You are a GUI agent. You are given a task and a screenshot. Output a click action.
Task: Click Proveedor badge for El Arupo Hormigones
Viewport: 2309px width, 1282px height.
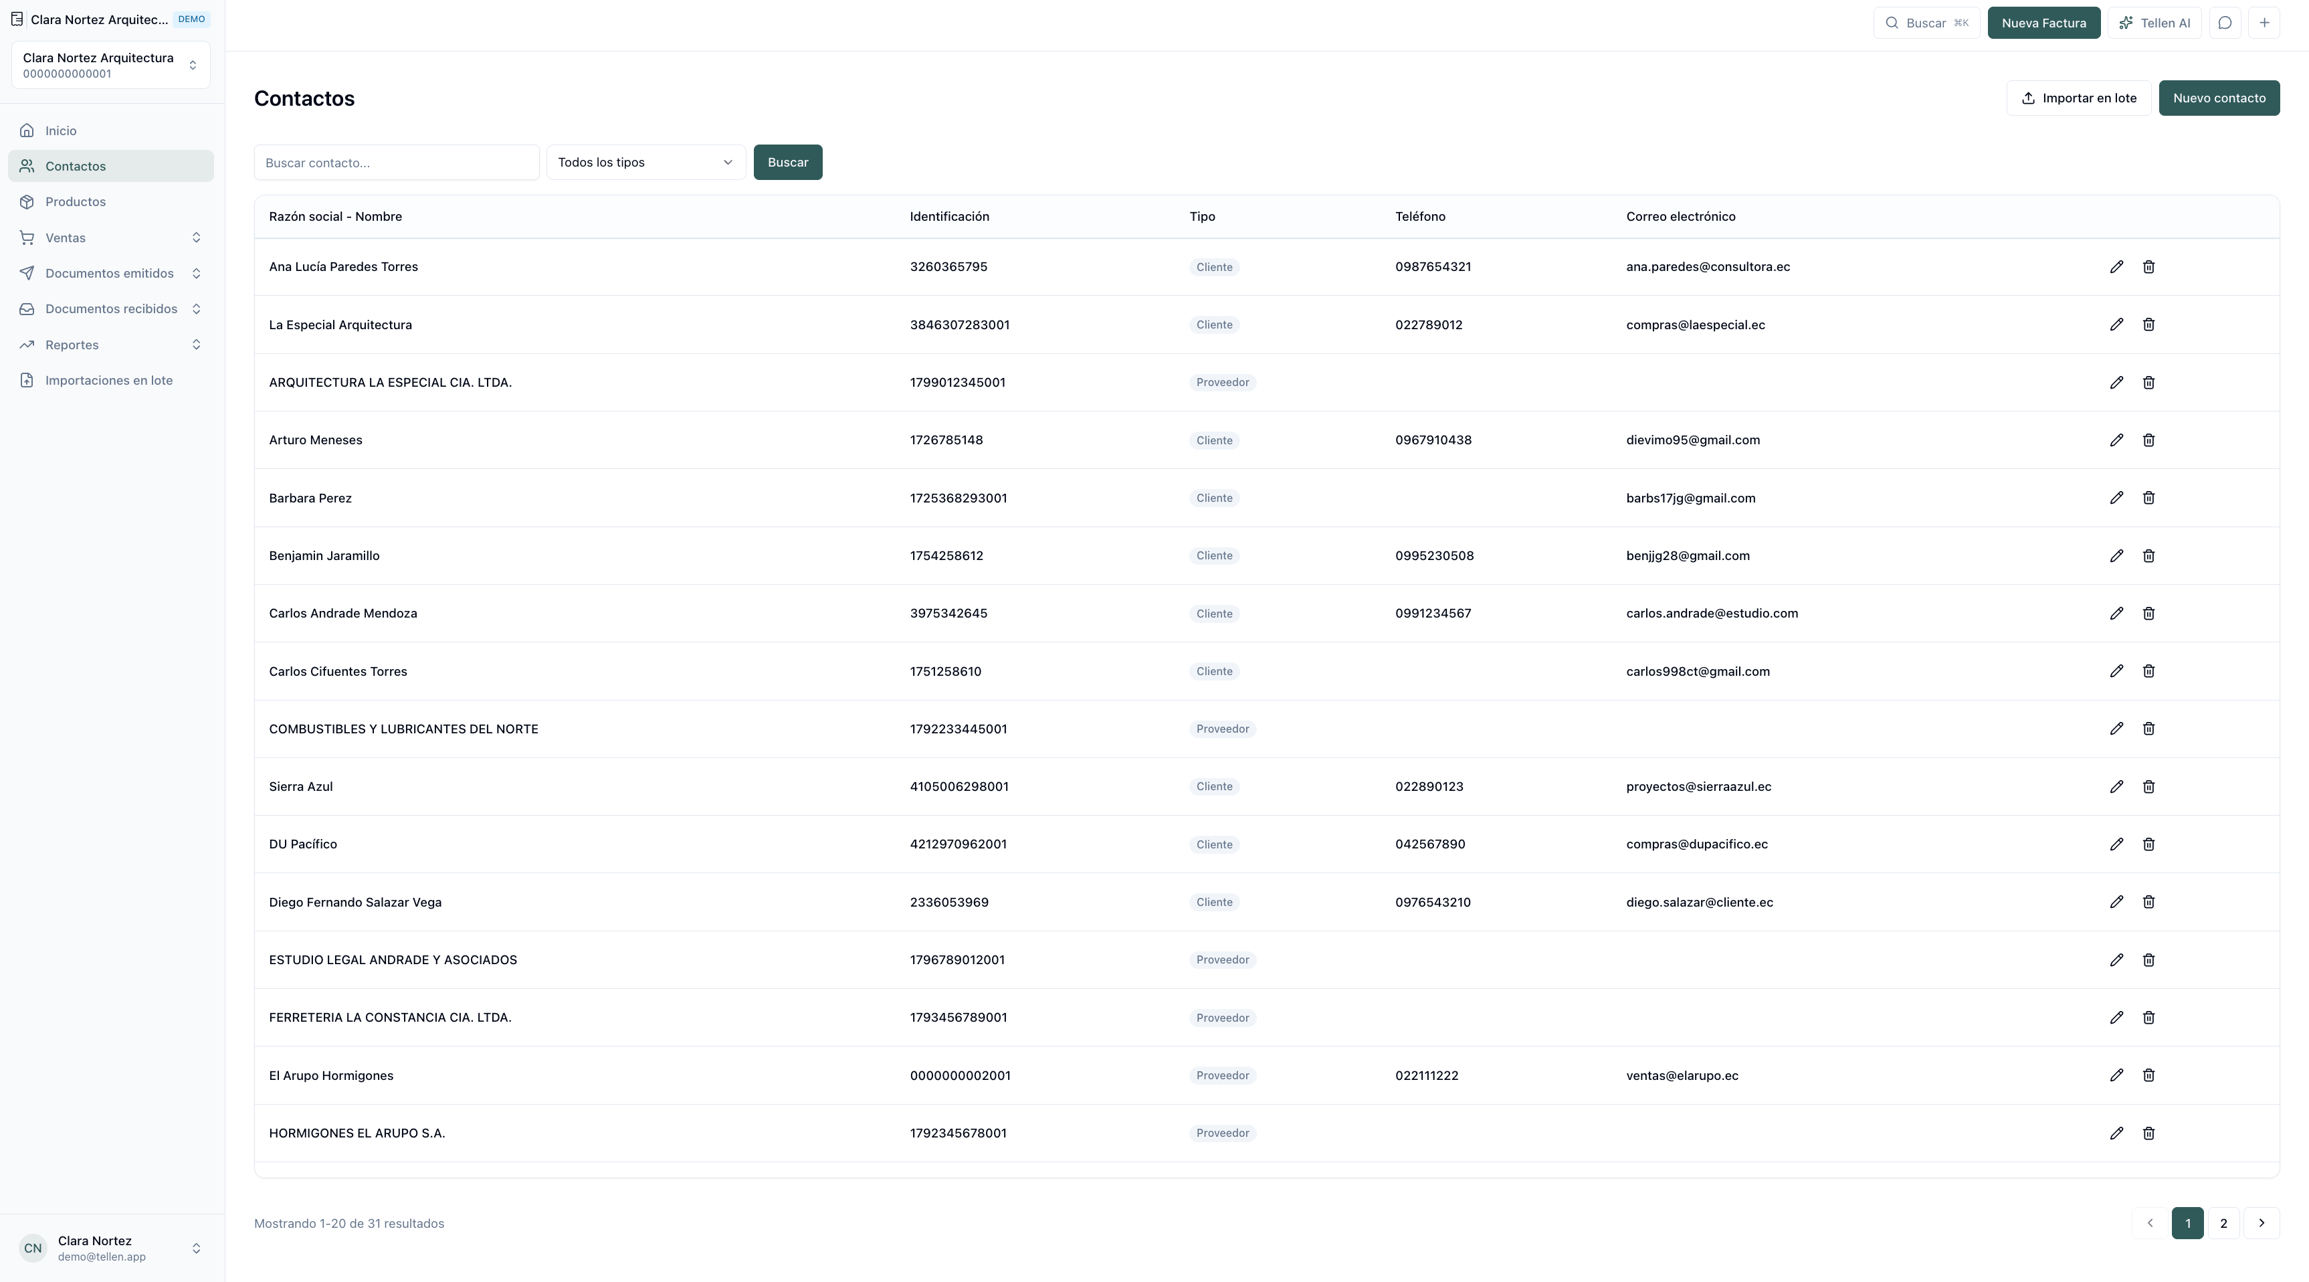1223,1076
